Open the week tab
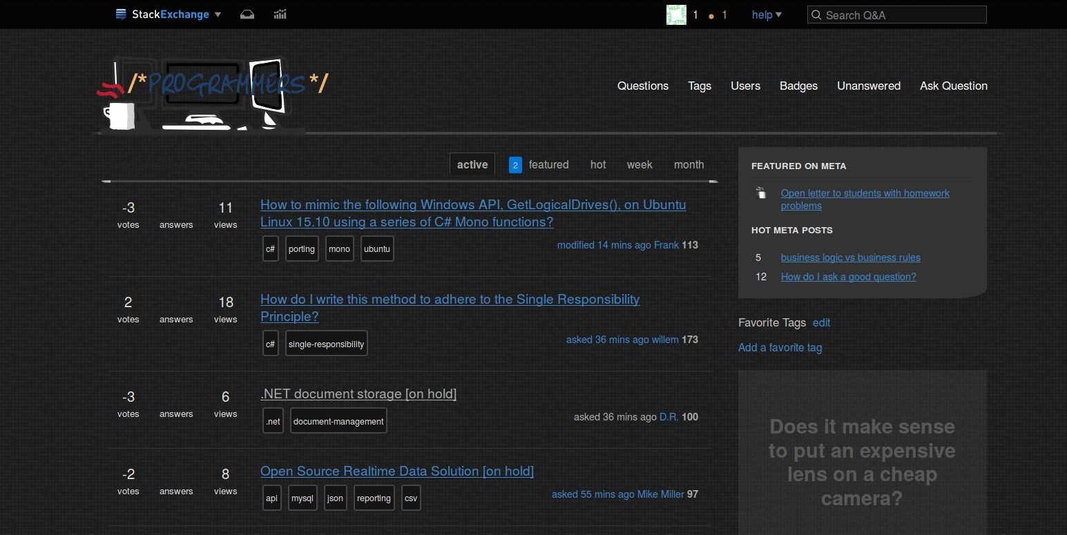This screenshot has height=535, width=1067. [639, 164]
